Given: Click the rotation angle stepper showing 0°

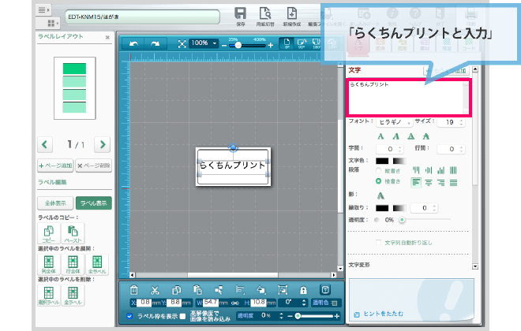Looking at the screenshot, I should [303, 303].
